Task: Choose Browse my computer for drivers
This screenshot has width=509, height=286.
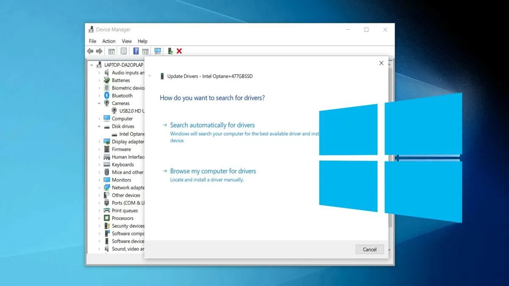Action: 213,171
